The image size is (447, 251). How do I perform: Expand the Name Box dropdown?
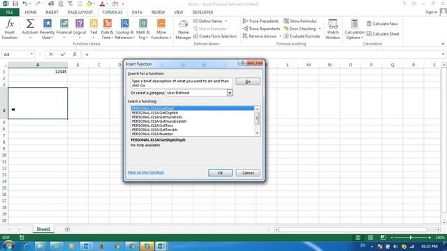[31, 54]
